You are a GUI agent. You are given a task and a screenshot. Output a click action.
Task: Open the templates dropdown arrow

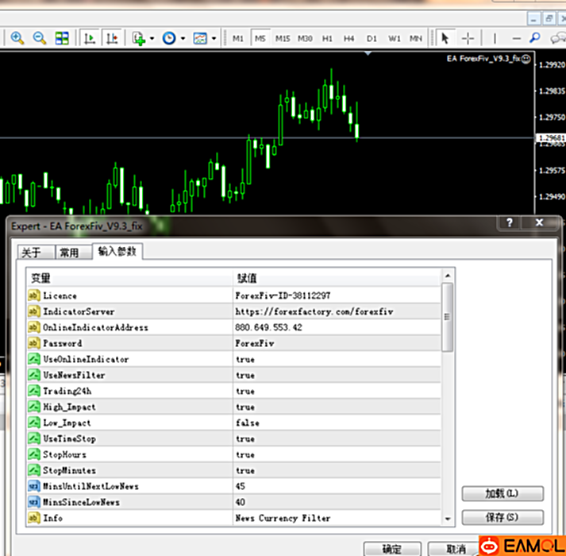tap(214, 38)
